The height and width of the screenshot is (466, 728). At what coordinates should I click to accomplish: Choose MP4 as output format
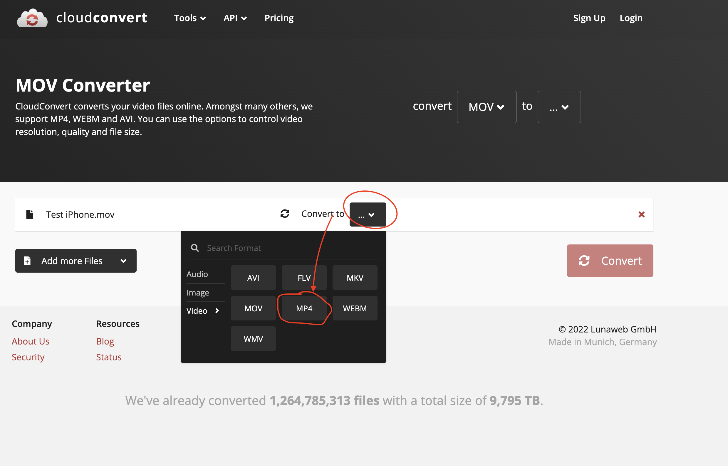point(304,308)
